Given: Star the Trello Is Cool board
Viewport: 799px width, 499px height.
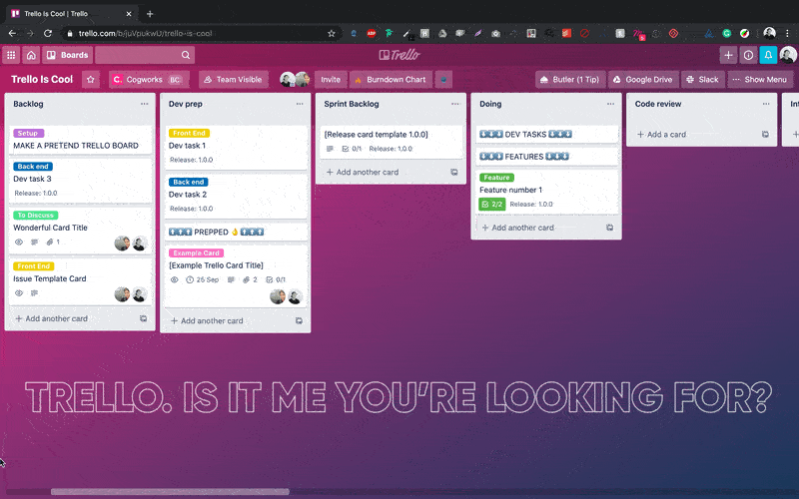Looking at the screenshot, I should 91,80.
